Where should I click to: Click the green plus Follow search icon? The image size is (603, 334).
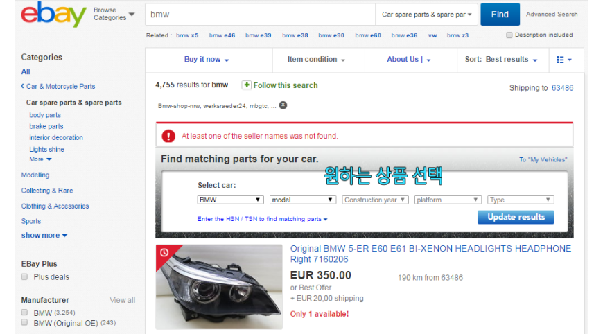246,85
